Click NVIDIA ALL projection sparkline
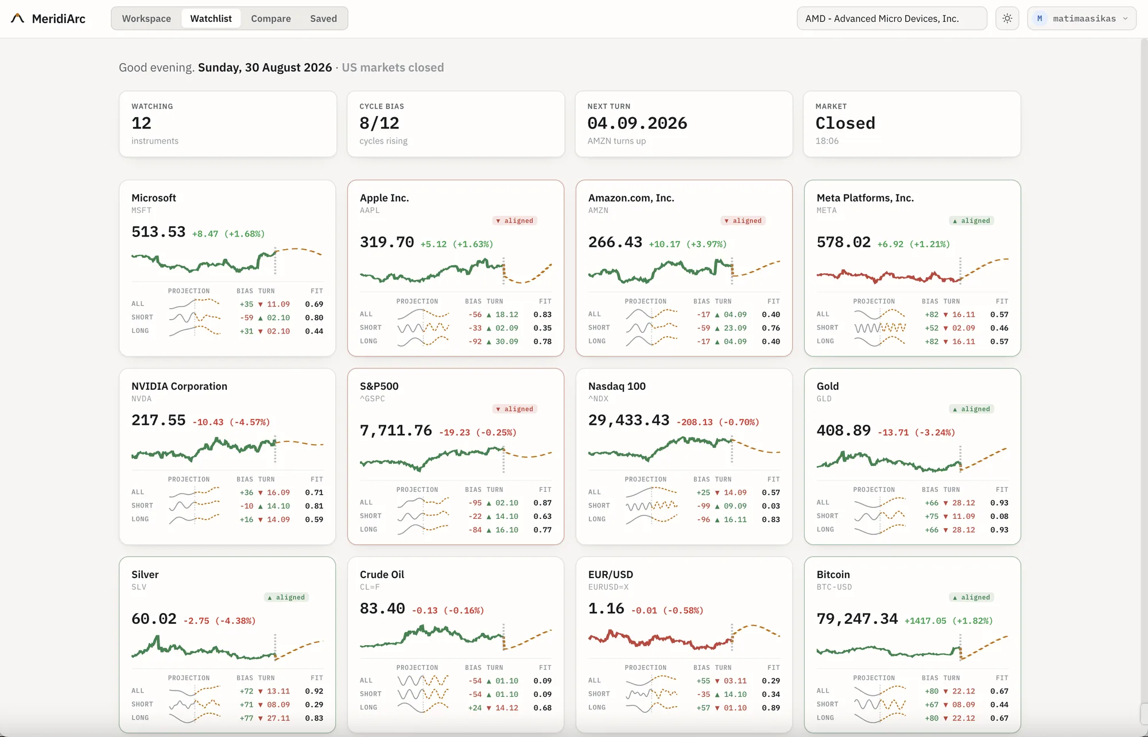Image resolution: width=1148 pixels, height=737 pixels. [195, 492]
